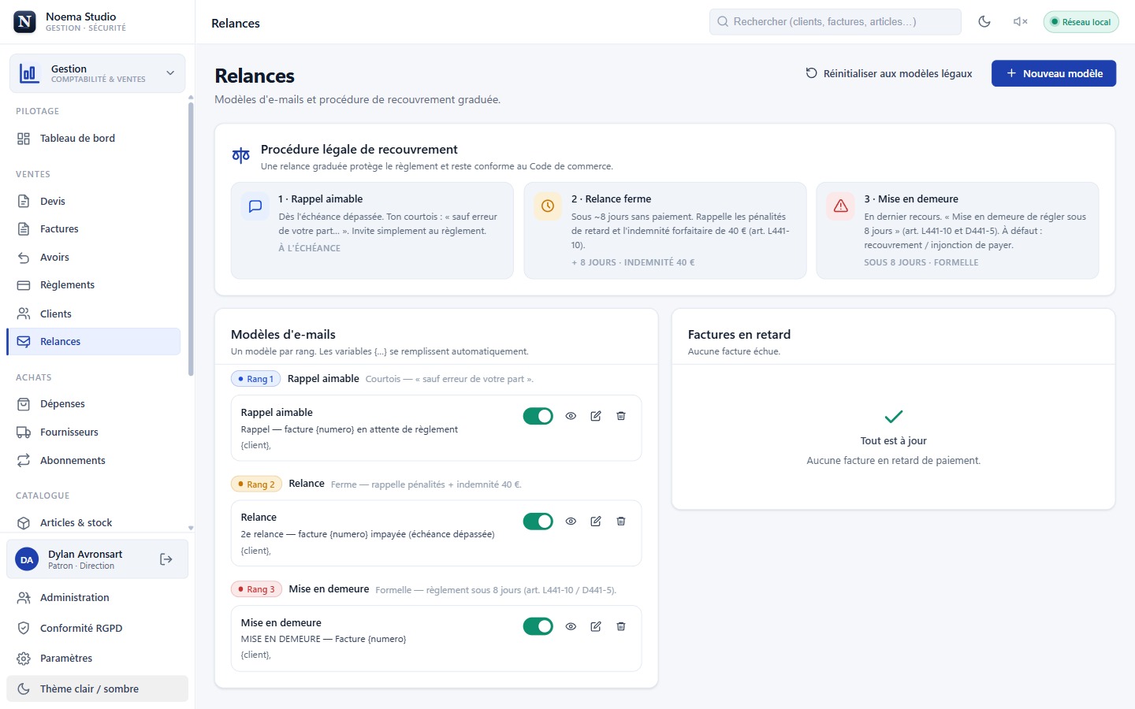Click the logout icon next to Dylan Avronsart

[166, 559]
